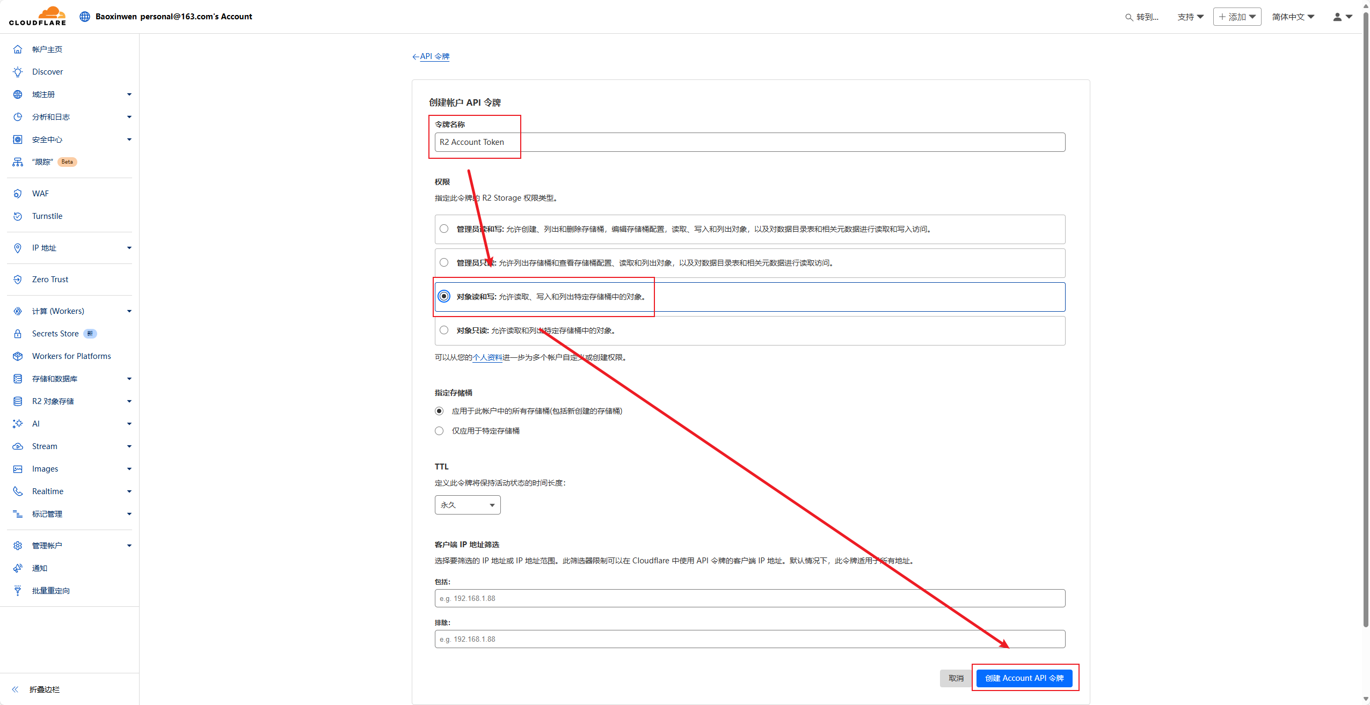
Task: Click the 取消 button
Action: point(956,678)
